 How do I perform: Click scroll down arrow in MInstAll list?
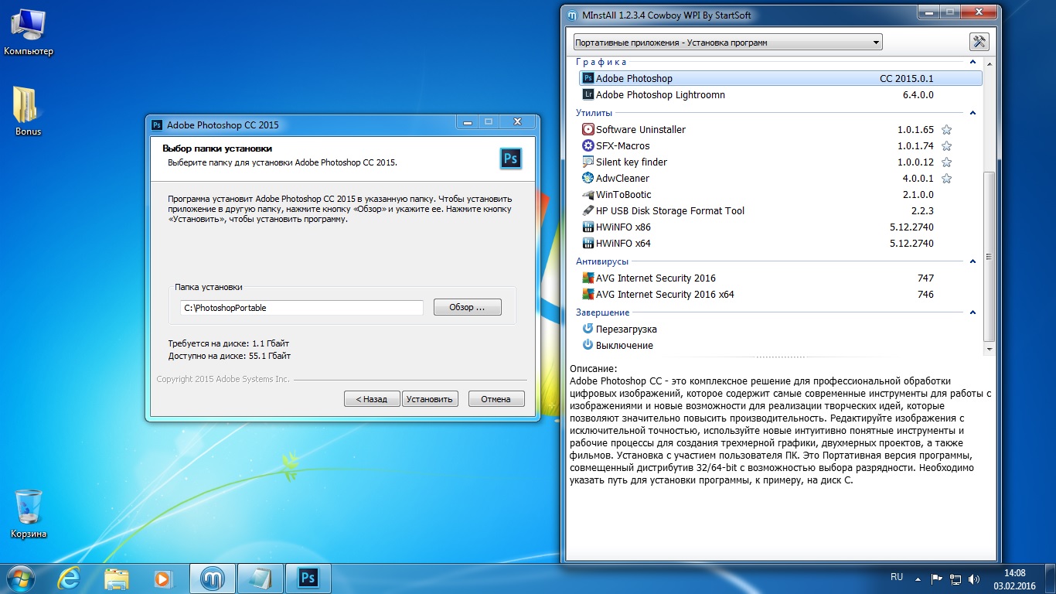[989, 350]
